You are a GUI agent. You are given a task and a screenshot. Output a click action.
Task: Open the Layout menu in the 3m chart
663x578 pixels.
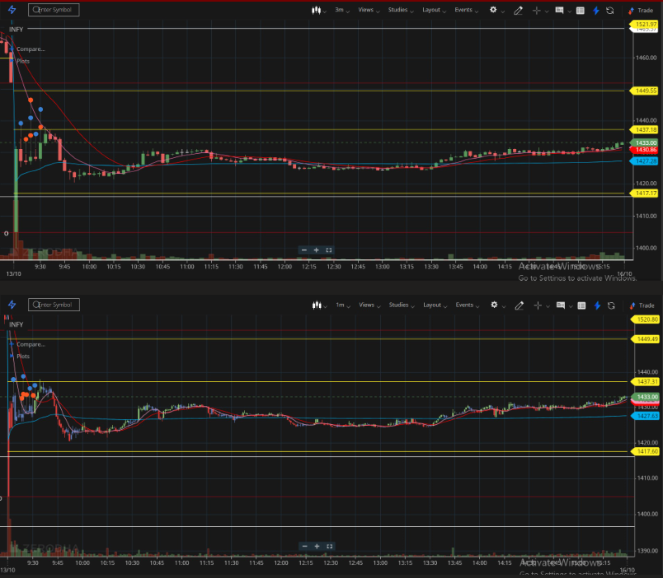click(x=435, y=10)
